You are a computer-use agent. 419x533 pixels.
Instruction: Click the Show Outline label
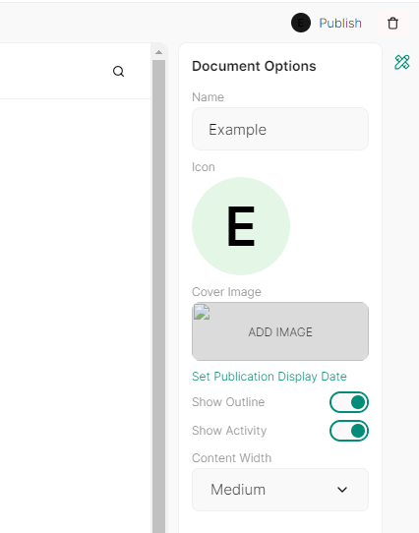228,402
